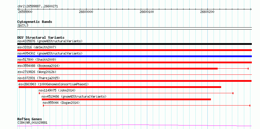Image resolution: width=260 pixels, height=129 pixels.
Task: Click the nsv1149075 John2014 thin line
Action: [136, 93]
